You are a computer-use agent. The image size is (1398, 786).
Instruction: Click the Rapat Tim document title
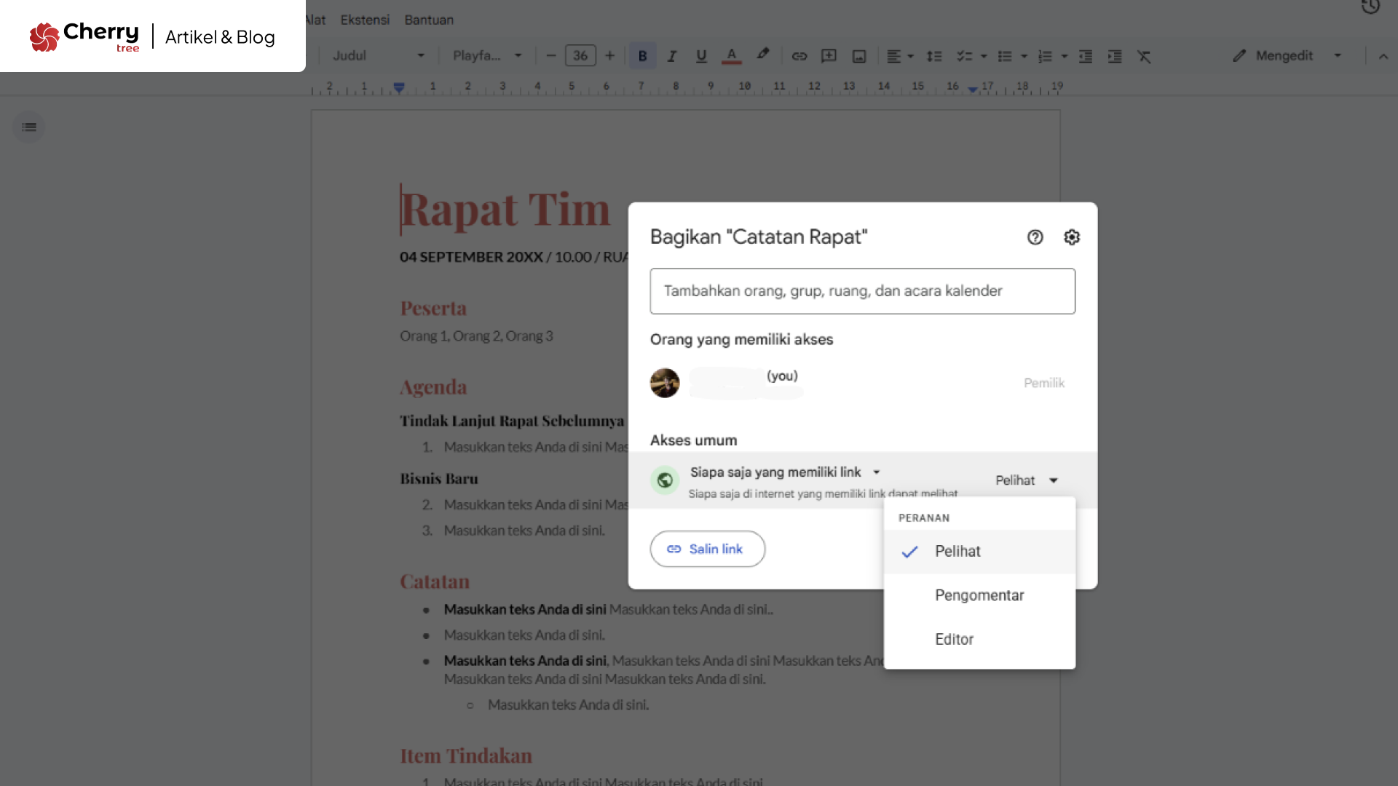point(505,210)
